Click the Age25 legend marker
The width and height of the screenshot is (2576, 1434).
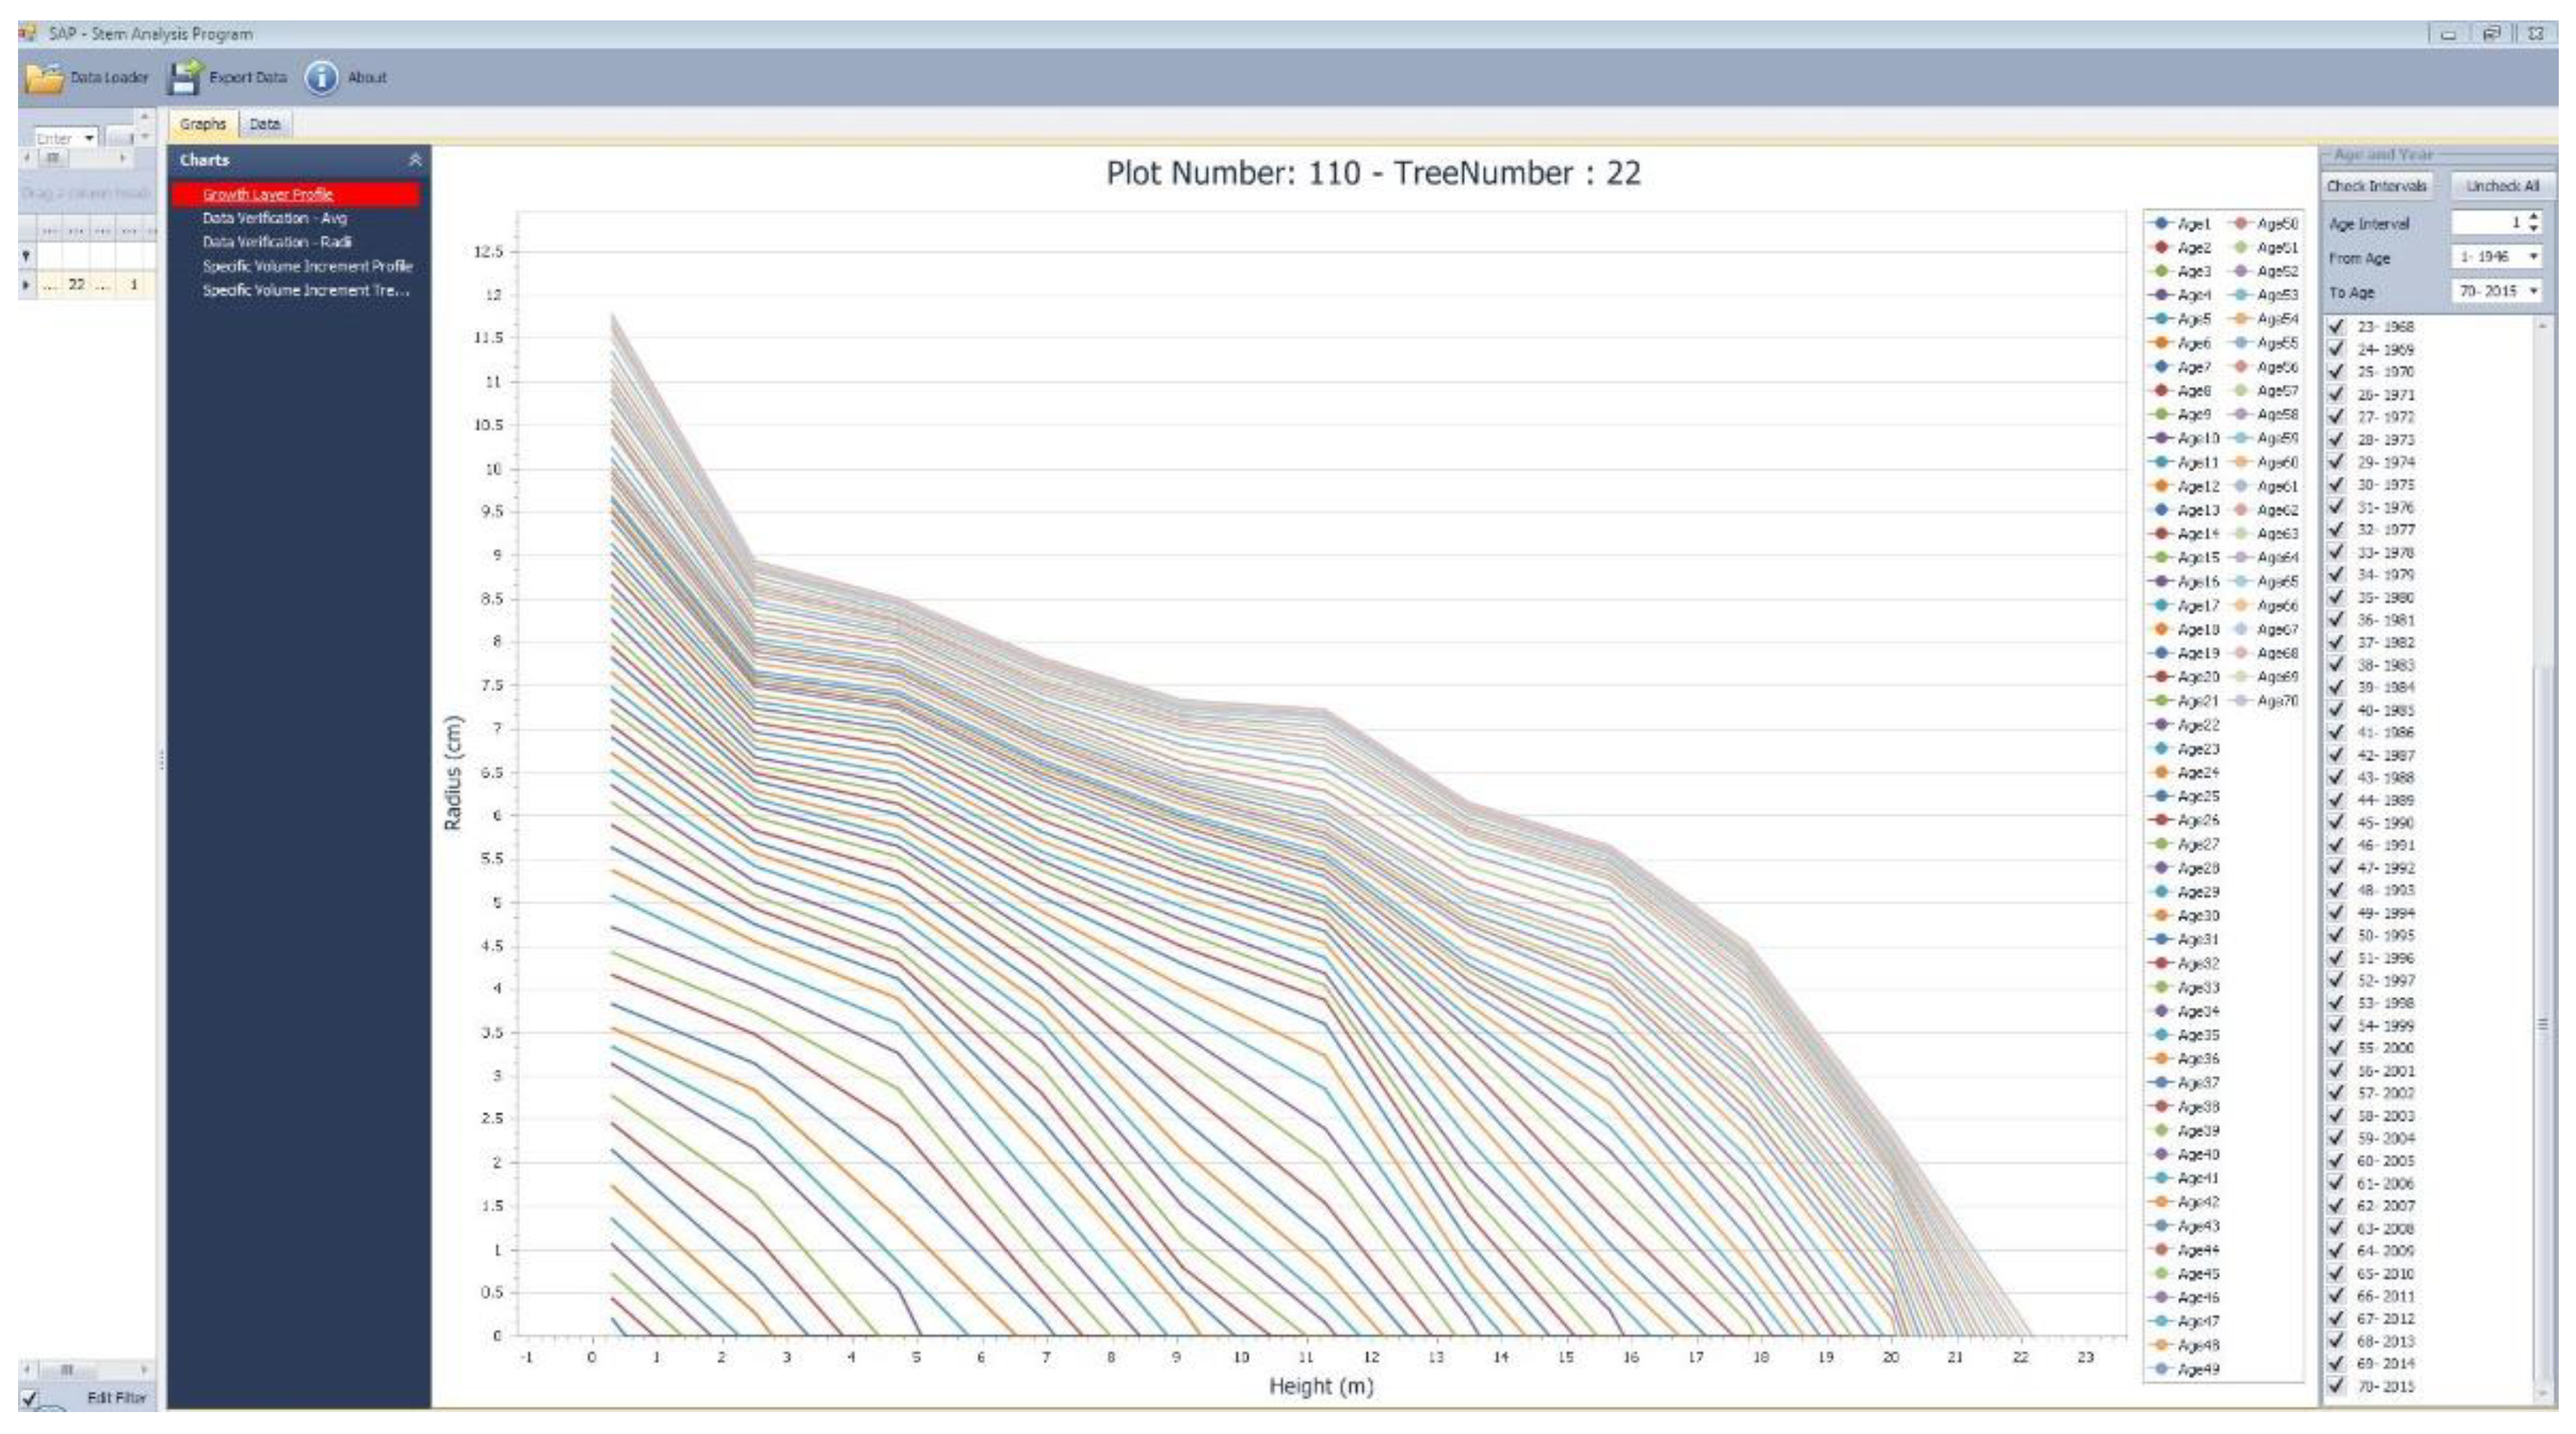pyautogui.click(x=2161, y=796)
